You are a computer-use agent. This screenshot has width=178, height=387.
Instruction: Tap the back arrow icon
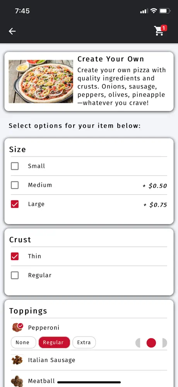pos(12,31)
